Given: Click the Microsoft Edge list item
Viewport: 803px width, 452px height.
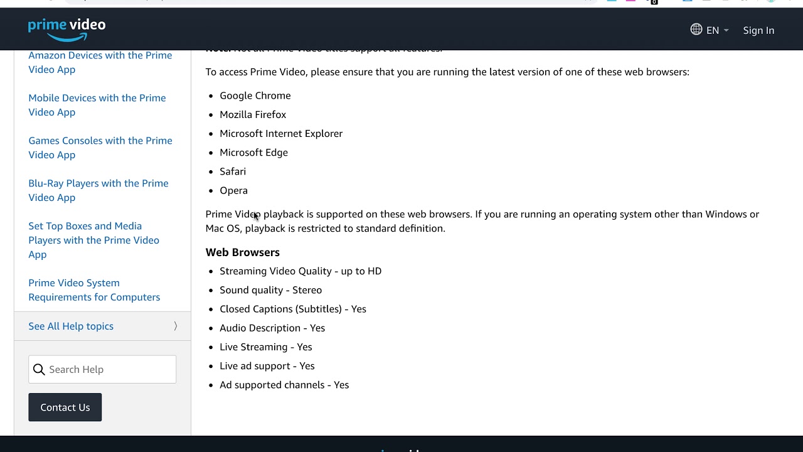Looking at the screenshot, I should [x=253, y=153].
